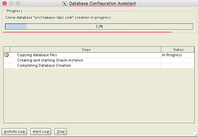This screenshot has width=198, height=137.
Task: Click the Database Configuration Assistant title text
Action: (103, 3)
